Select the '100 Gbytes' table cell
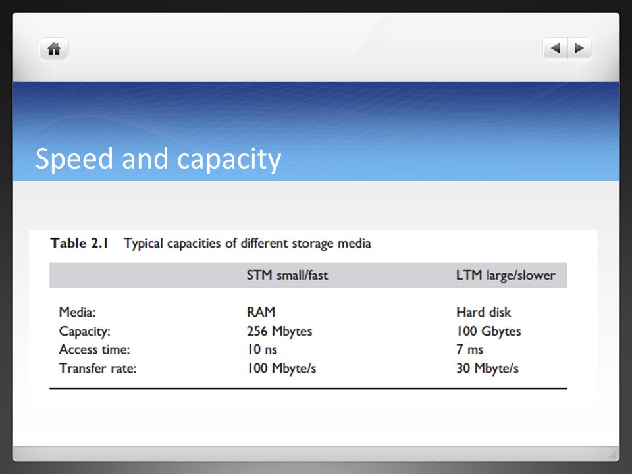The image size is (632, 474). pos(488,331)
